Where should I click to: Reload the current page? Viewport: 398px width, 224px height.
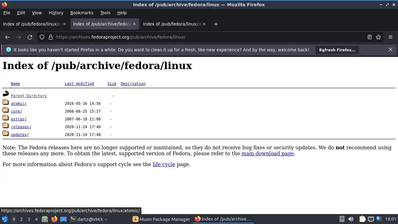(x=30, y=37)
